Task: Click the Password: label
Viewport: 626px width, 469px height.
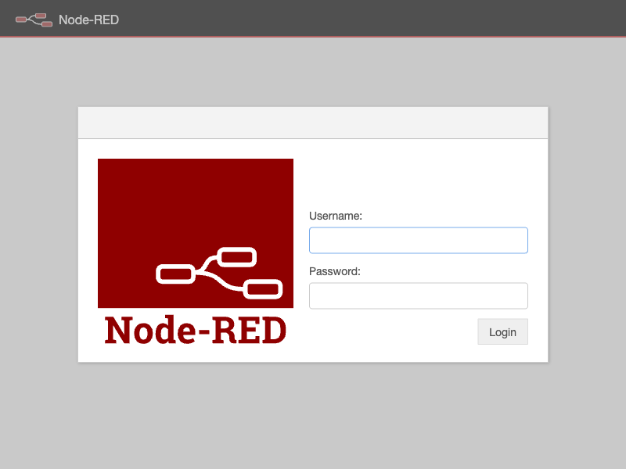Action: (335, 271)
